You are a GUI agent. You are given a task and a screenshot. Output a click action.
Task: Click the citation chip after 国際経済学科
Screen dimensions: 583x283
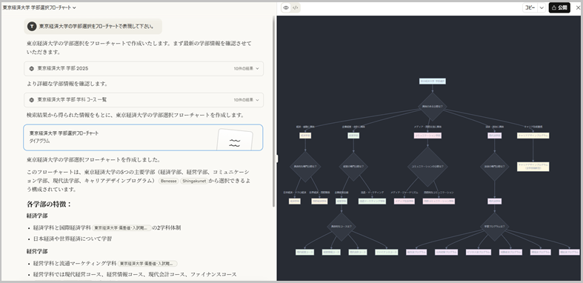[x=122, y=227]
